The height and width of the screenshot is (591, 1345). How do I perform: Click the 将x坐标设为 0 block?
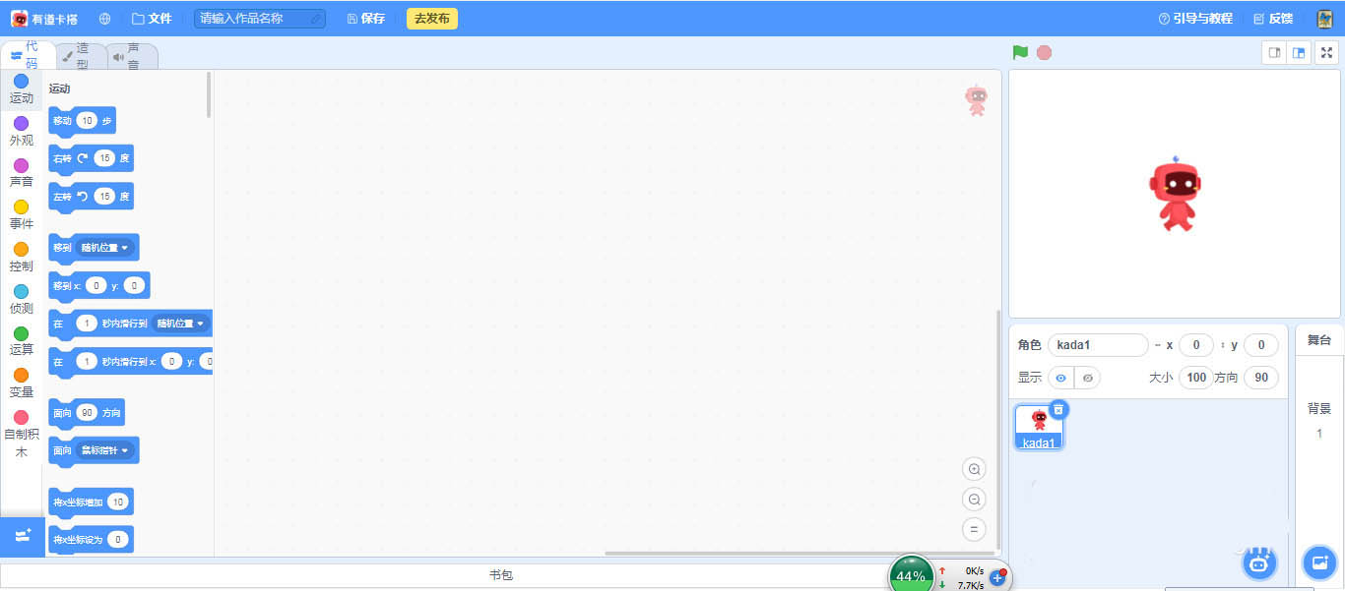91,540
